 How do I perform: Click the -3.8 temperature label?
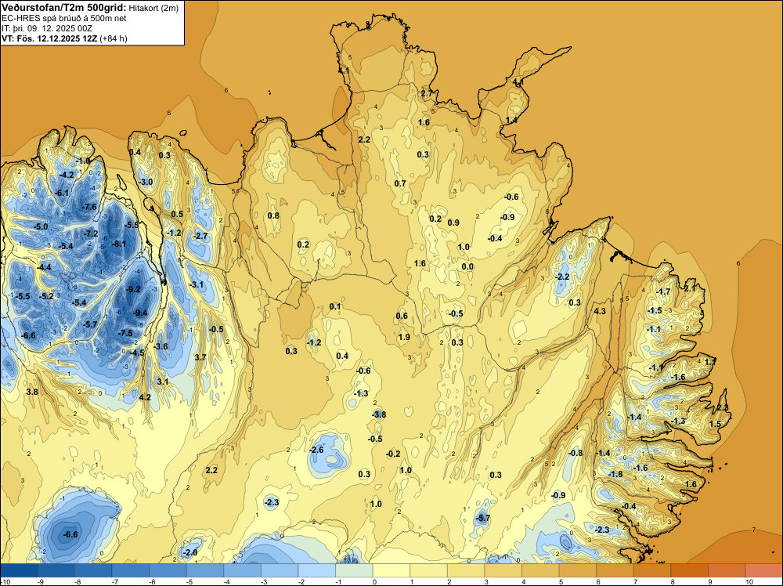[378, 414]
